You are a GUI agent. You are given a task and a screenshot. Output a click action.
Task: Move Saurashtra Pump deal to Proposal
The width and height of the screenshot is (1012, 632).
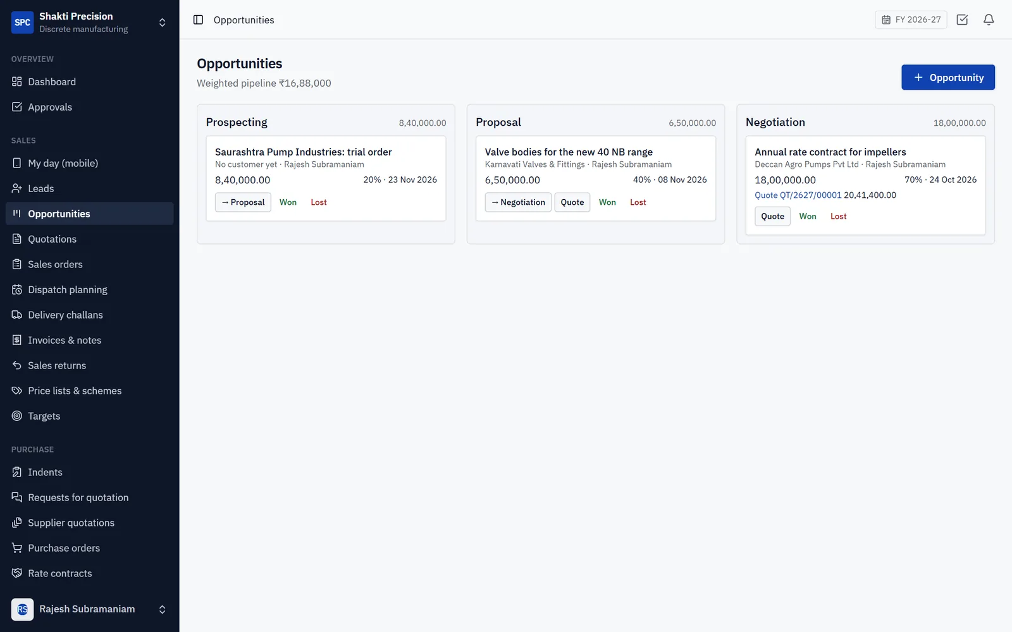tap(243, 202)
